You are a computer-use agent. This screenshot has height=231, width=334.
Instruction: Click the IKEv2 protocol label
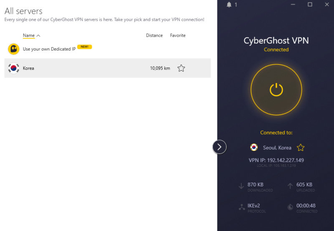tap(253, 206)
